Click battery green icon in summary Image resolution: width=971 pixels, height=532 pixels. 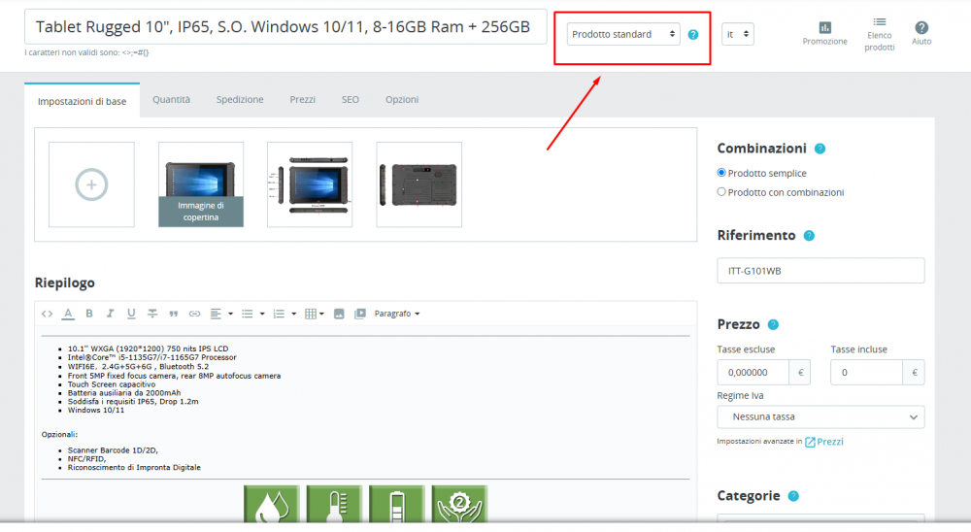[397, 504]
